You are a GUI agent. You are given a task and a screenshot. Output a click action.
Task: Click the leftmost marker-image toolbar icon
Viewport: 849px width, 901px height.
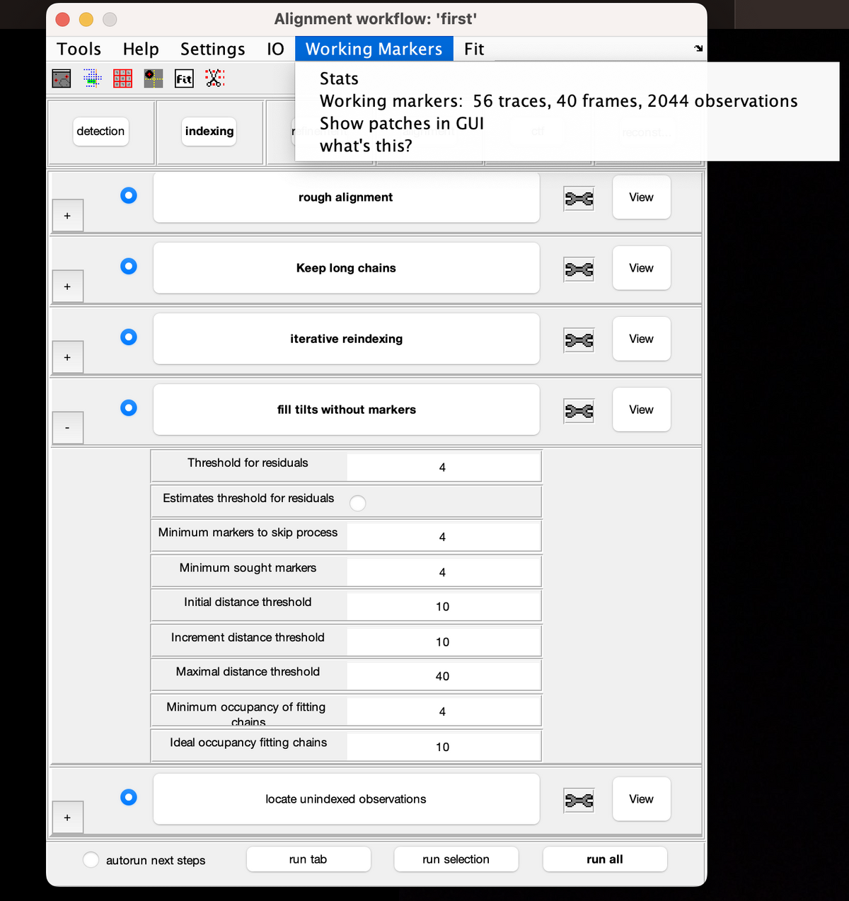tap(62, 79)
